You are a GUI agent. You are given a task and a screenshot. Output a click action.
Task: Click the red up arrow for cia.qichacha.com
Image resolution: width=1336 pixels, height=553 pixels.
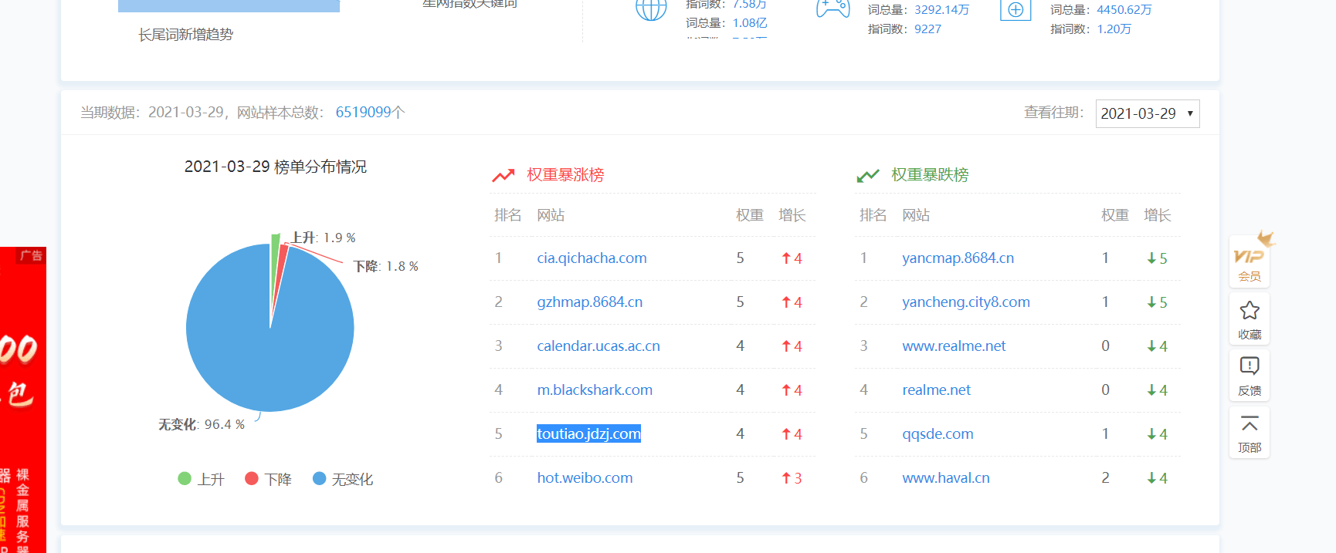(x=786, y=258)
